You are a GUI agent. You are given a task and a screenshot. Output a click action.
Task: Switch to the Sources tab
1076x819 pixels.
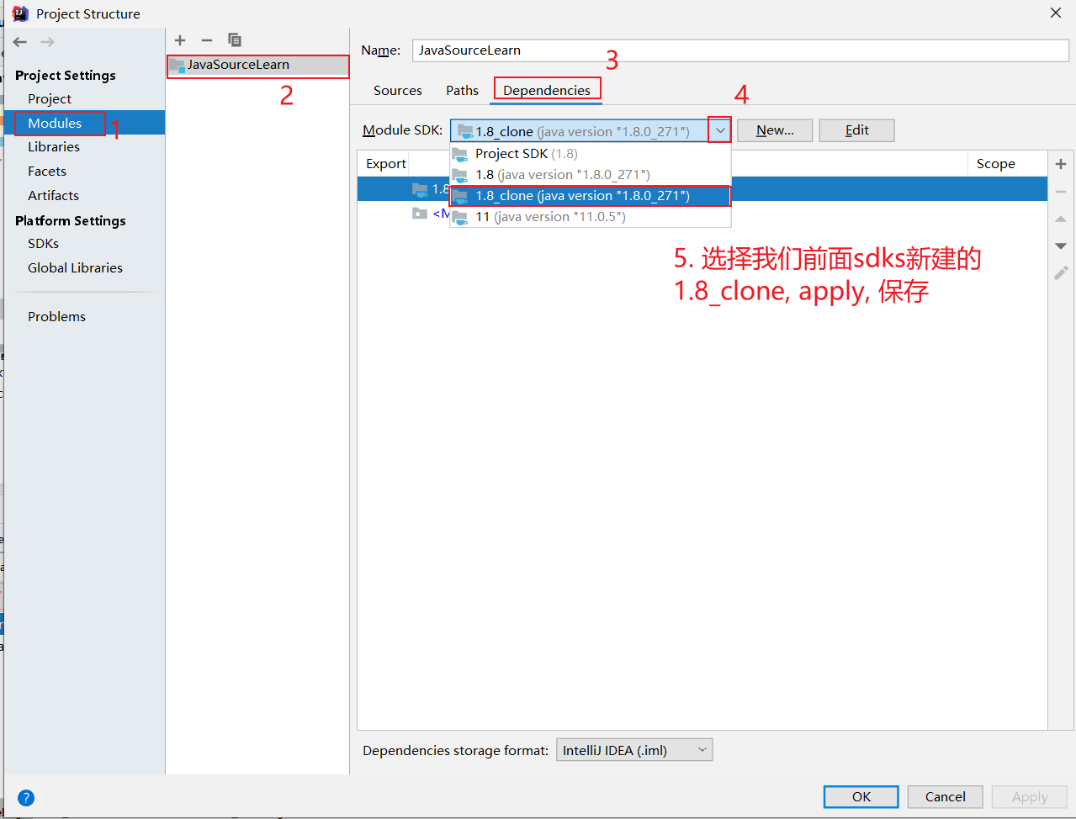397,91
